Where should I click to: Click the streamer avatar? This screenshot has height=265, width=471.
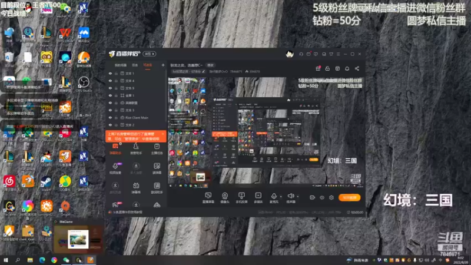(x=290, y=54)
